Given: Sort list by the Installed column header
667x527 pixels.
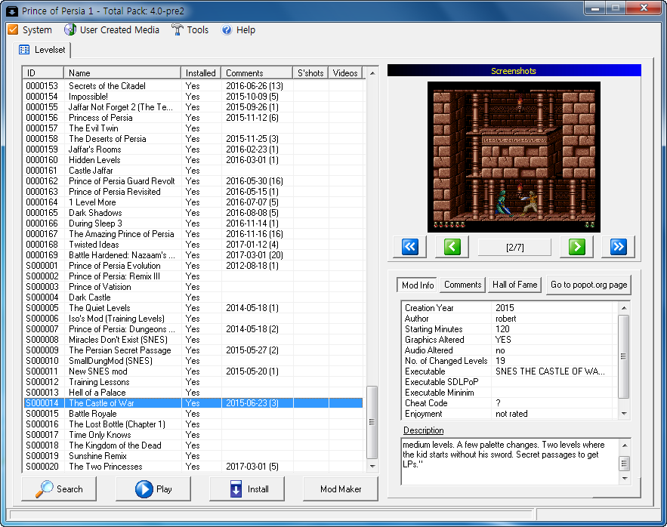Looking at the screenshot, I should click(201, 72).
